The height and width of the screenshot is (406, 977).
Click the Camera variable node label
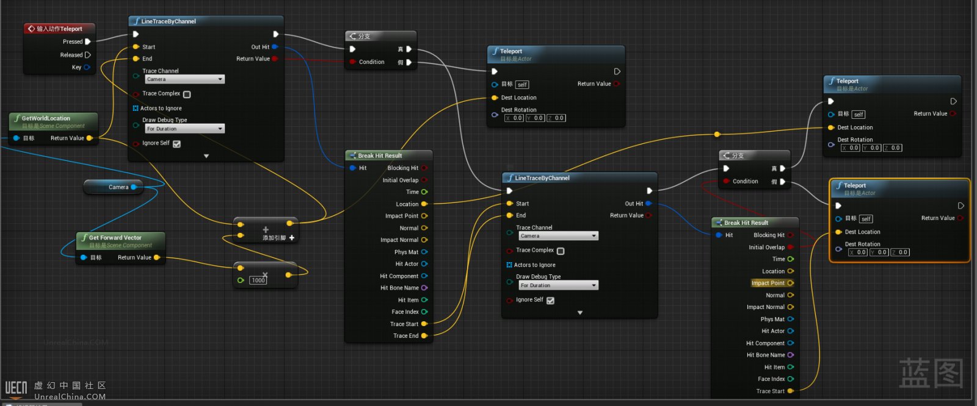point(118,187)
